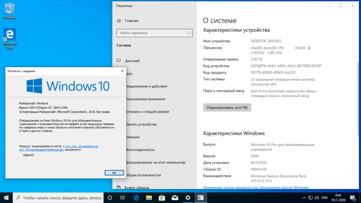Switch to Settings gear in taskbar

point(188,198)
